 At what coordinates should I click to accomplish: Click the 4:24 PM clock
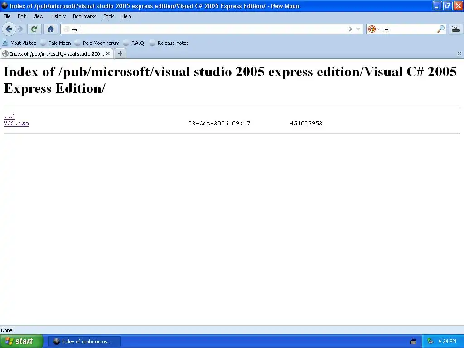click(x=447, y=342)
